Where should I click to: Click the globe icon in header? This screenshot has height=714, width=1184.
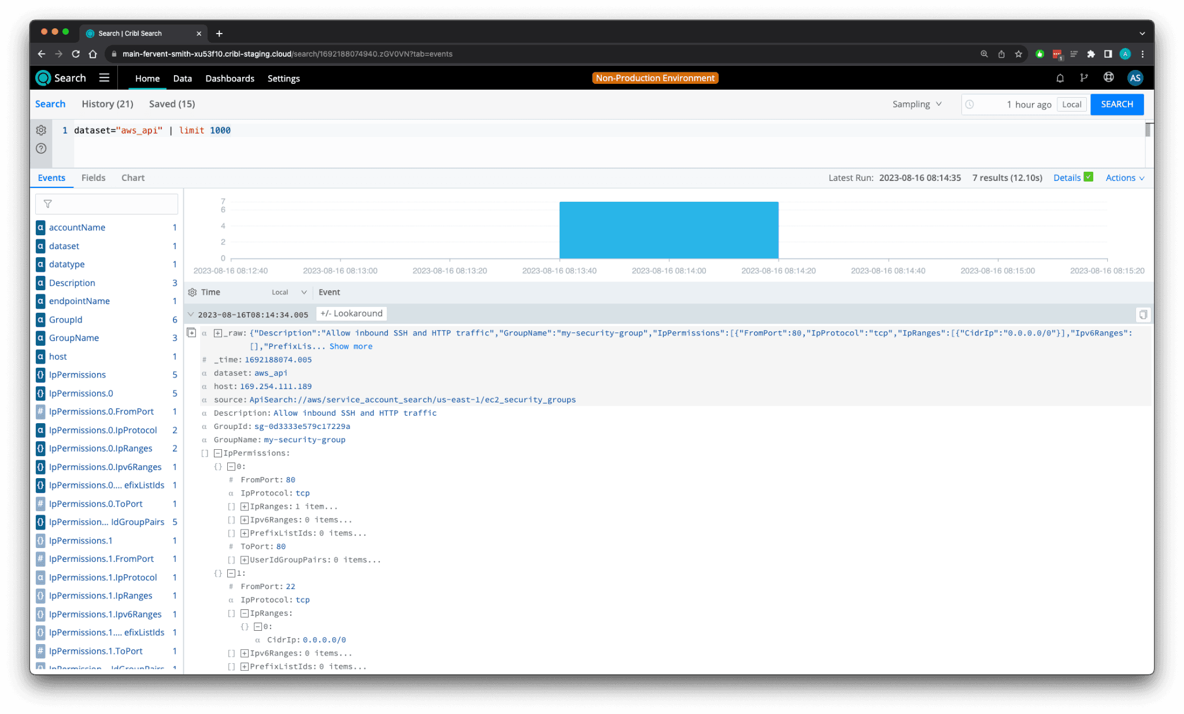(1108, 77)
